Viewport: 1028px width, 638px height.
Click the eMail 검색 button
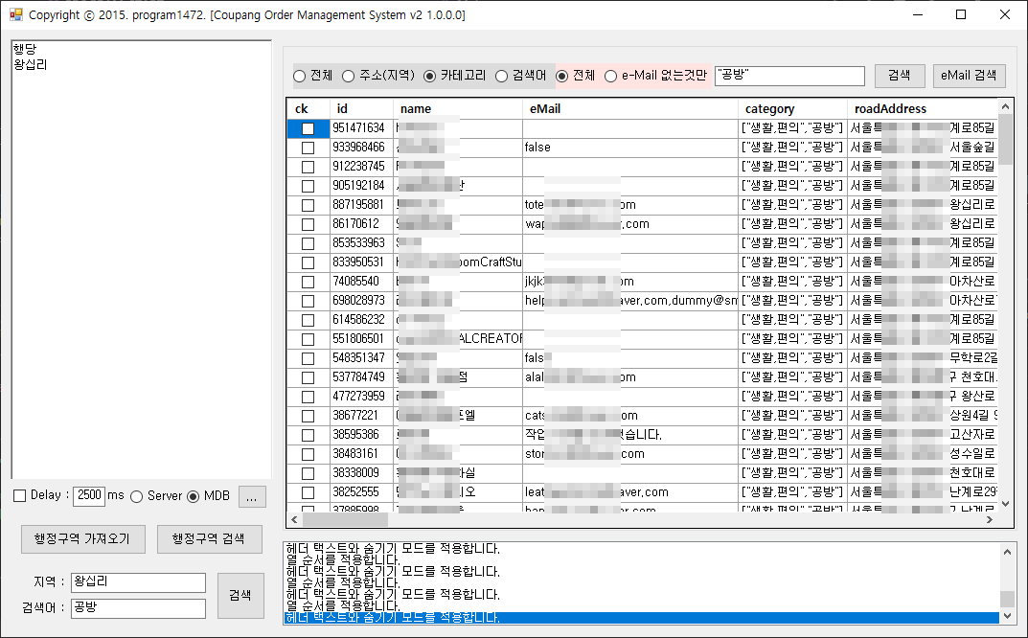tap(969, 77)
